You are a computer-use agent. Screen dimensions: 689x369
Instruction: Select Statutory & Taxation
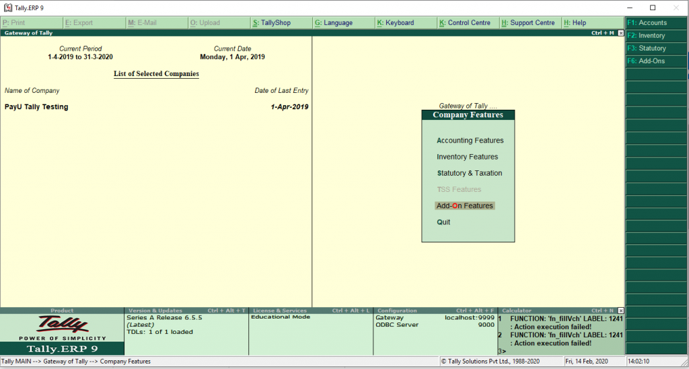tap(469, 173)
